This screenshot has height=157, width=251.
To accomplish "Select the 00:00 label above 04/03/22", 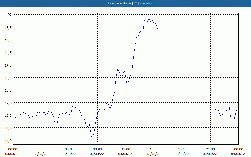I will 238,149.
